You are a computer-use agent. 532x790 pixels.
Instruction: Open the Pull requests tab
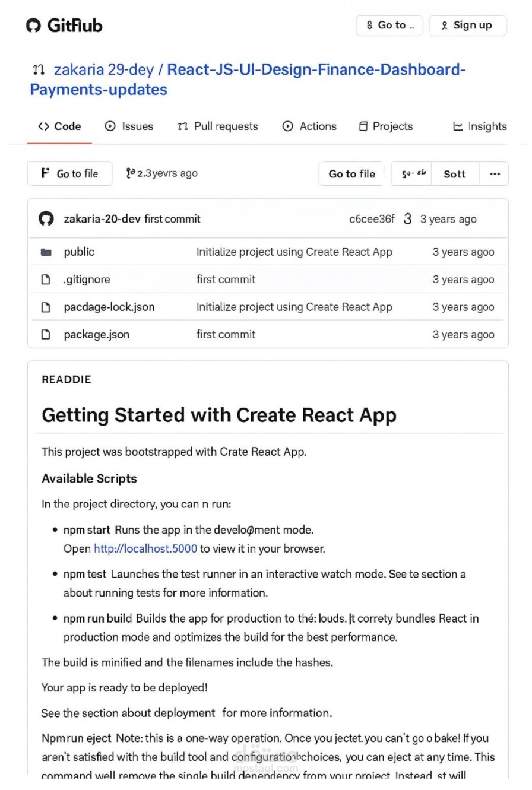218,126
